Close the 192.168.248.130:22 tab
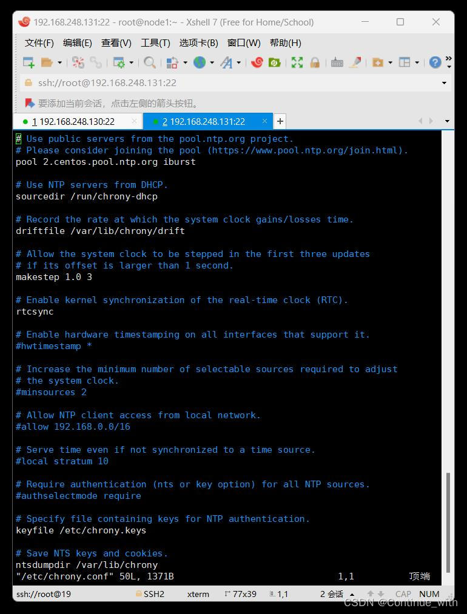The width and height of the screenshot is (467, 614). point(134,121)
